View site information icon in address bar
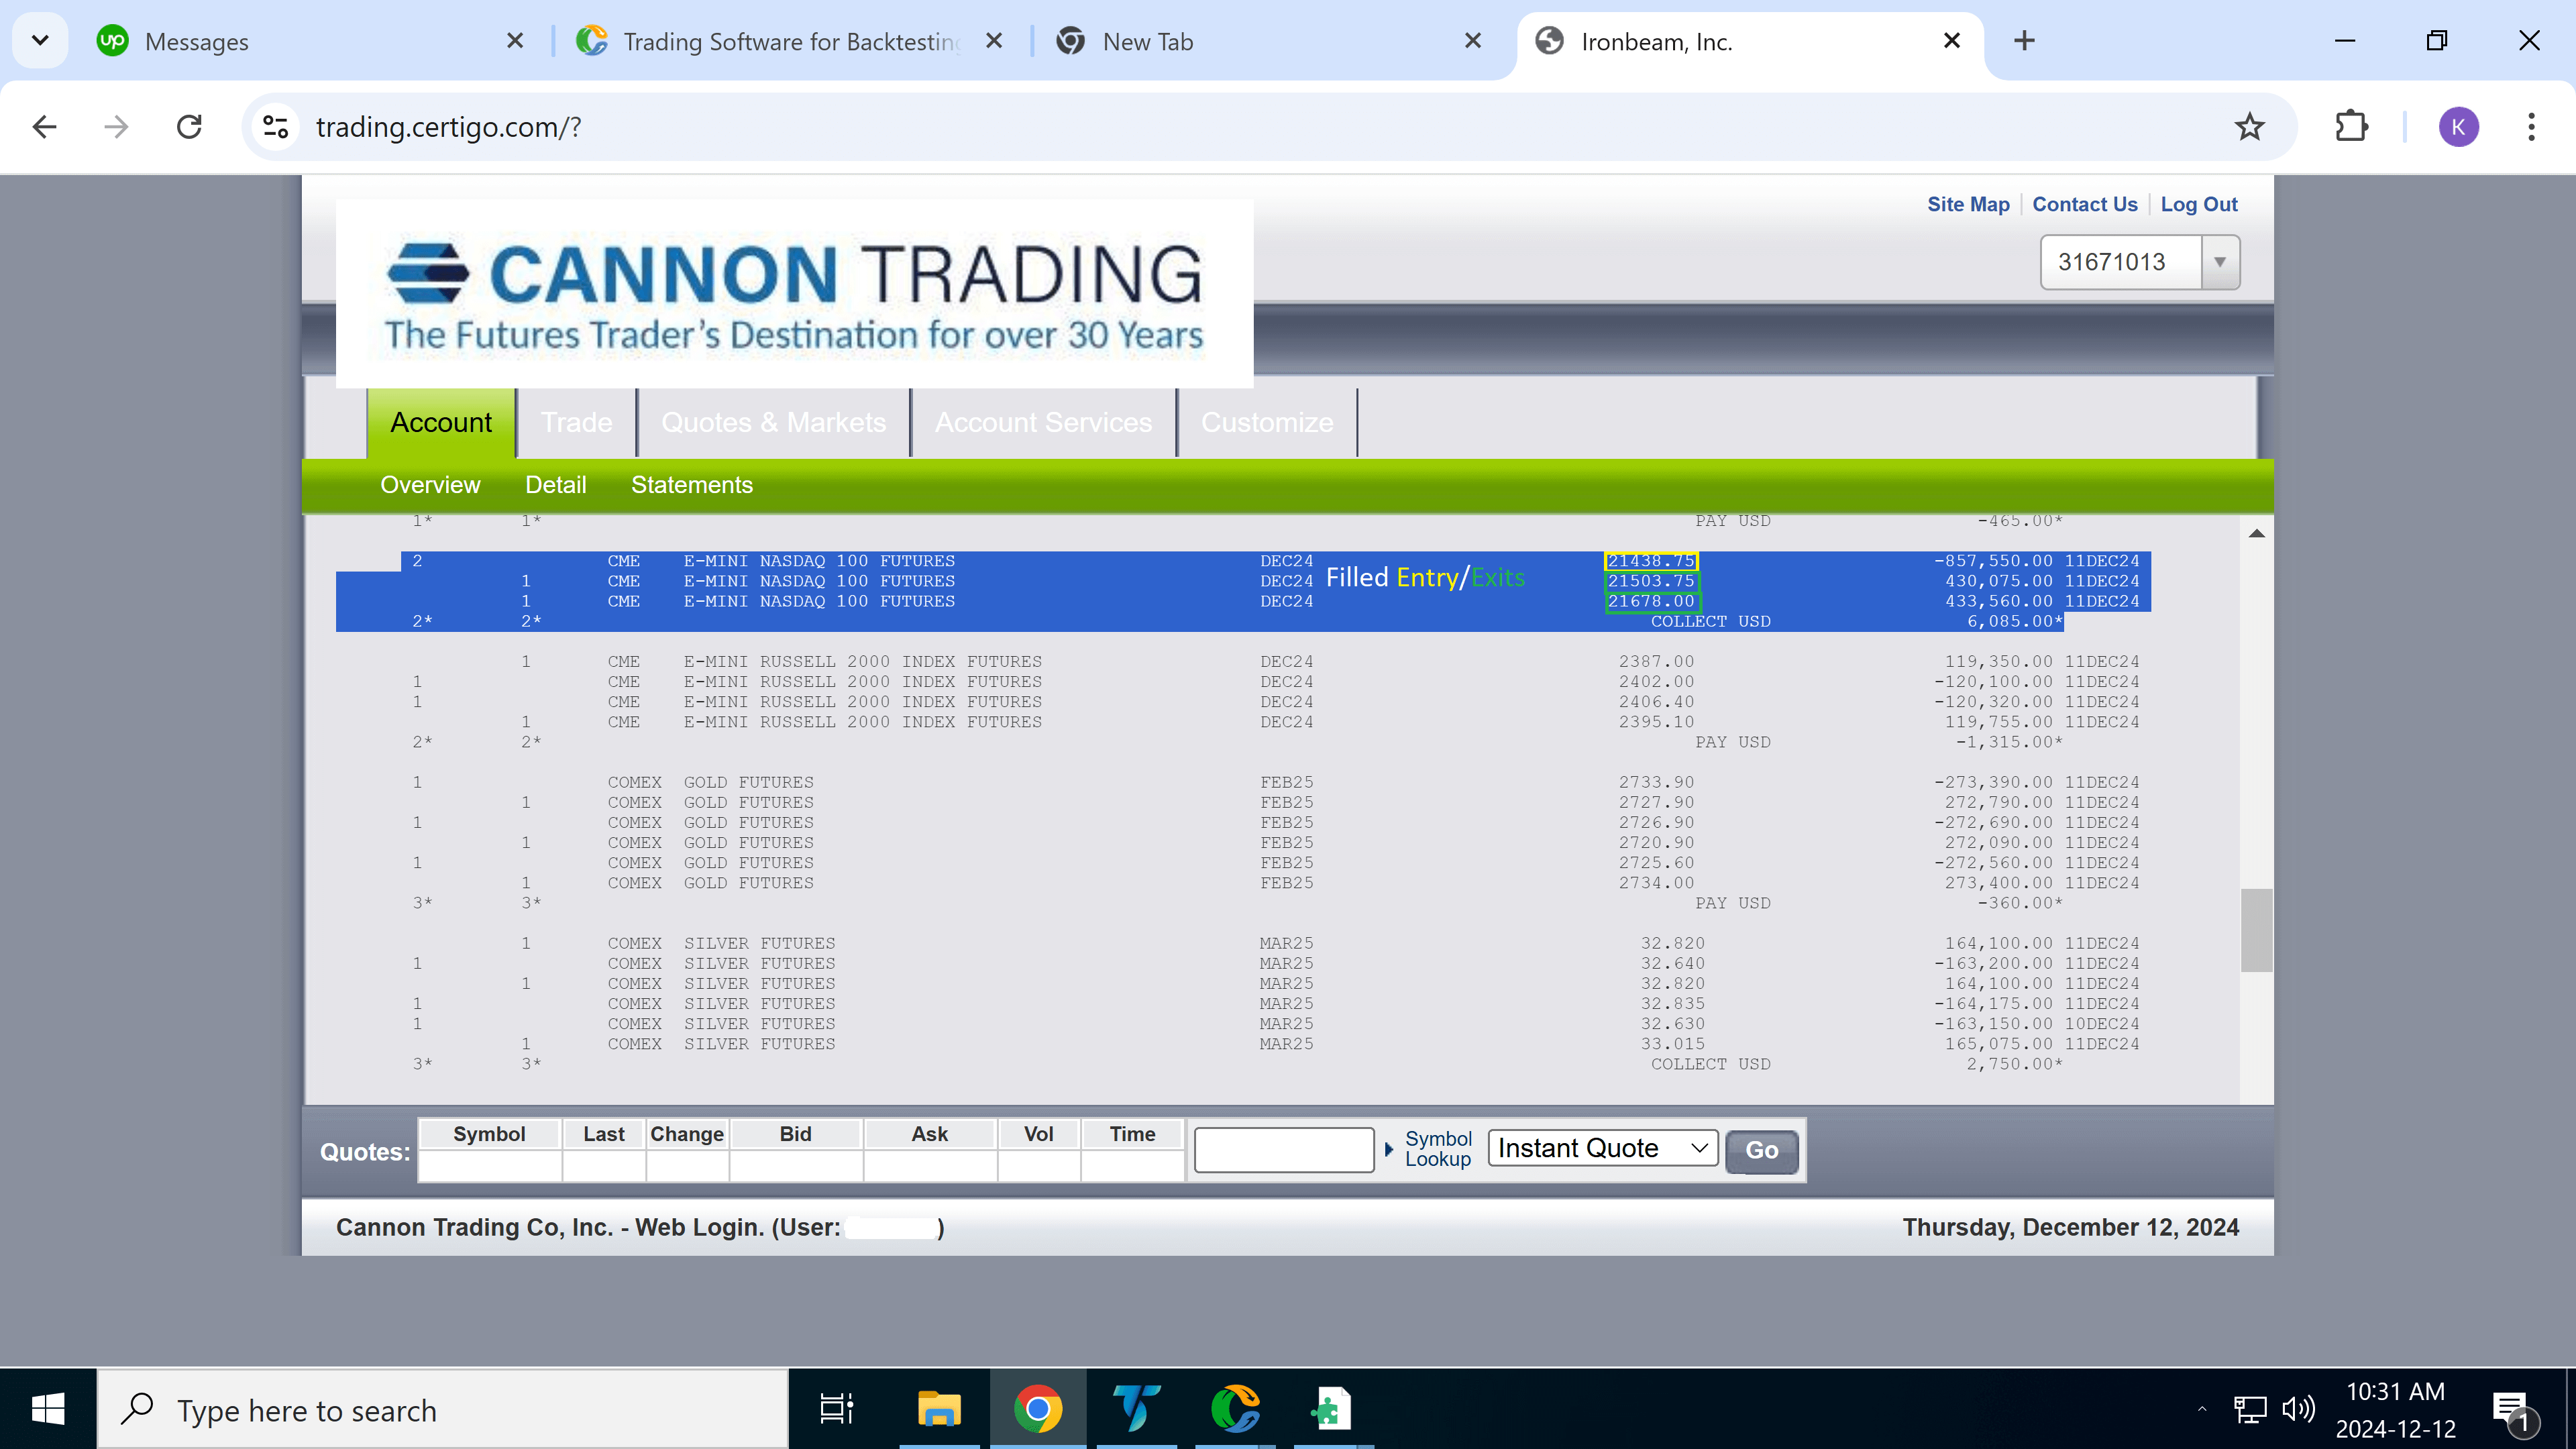The height and width of the screenshot is (1449, 2576). click(275, 127)
